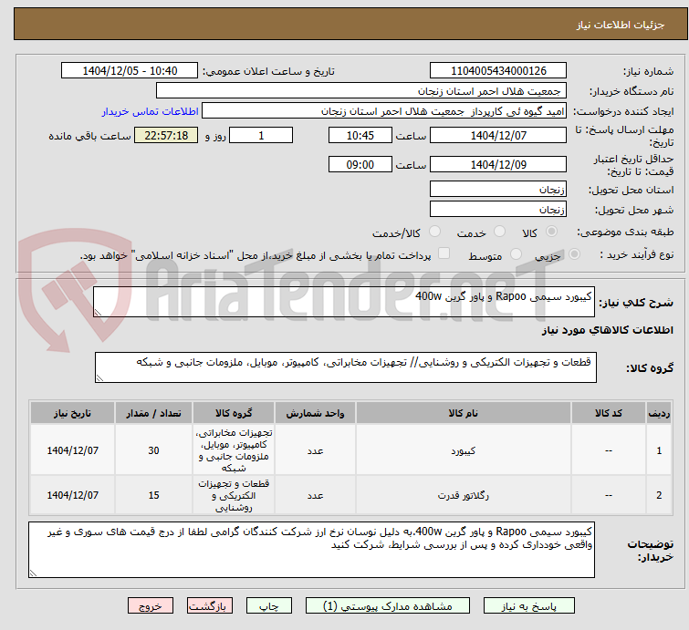Click the resize handle of گروه کالا box
This screenshot has width=689, height=630.
click(99, 377)
